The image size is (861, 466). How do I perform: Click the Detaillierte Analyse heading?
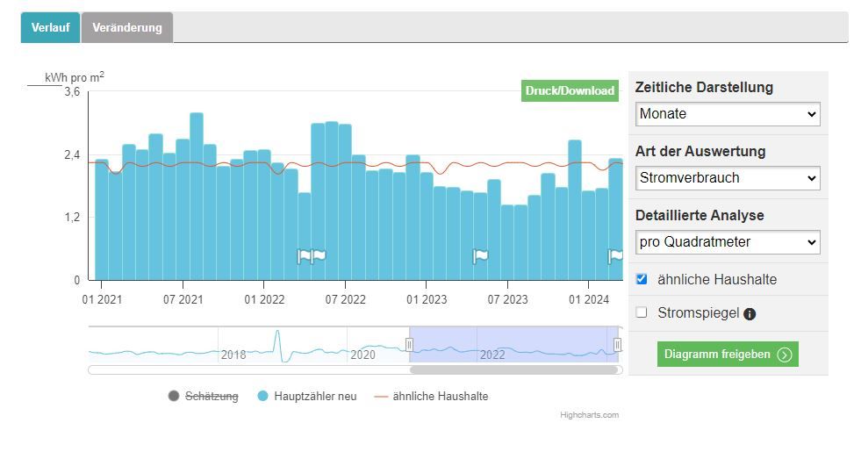[x=700, y=215]
